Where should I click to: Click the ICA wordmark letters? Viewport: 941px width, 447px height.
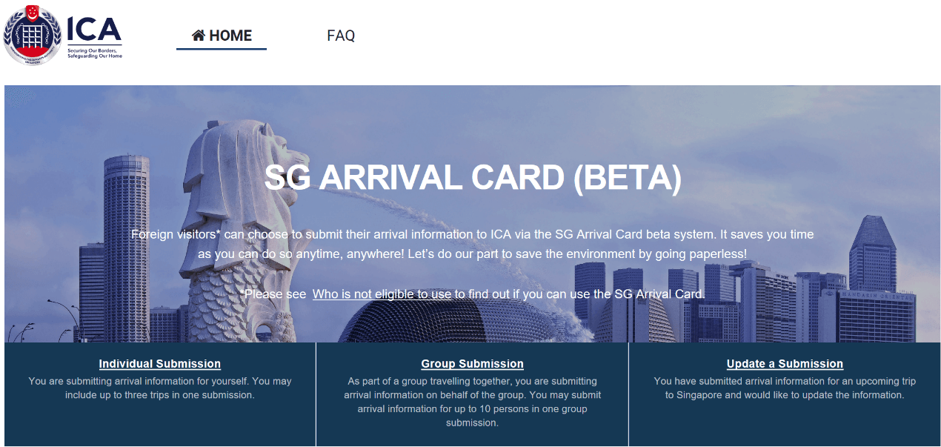(x=93, y=30)
